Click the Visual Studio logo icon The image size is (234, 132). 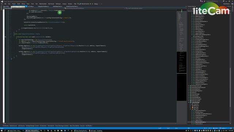point(2,1)
